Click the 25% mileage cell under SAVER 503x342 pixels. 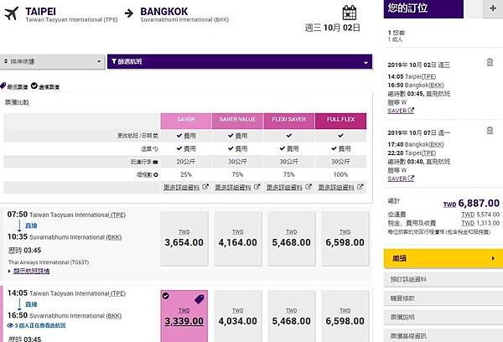tap(186, 174)
